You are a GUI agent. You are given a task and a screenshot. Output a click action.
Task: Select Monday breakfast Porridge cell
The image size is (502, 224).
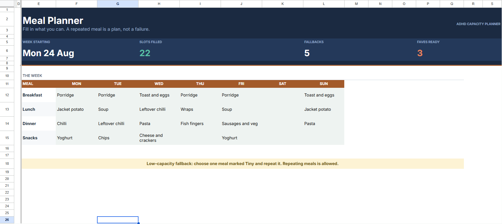pos(77,95)
